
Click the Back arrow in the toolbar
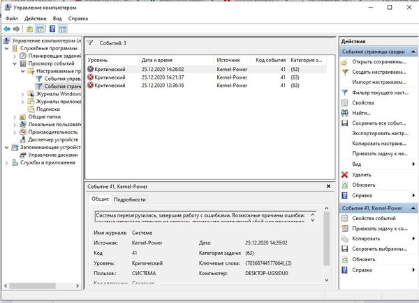click(6, 29)
